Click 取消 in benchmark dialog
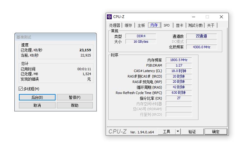The height and width of the screenshot is (145, 247). (x=37, y=105)
